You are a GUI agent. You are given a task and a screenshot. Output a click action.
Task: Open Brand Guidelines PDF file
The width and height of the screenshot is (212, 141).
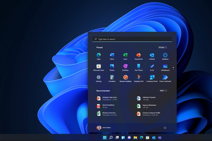[x=106, y=106]
